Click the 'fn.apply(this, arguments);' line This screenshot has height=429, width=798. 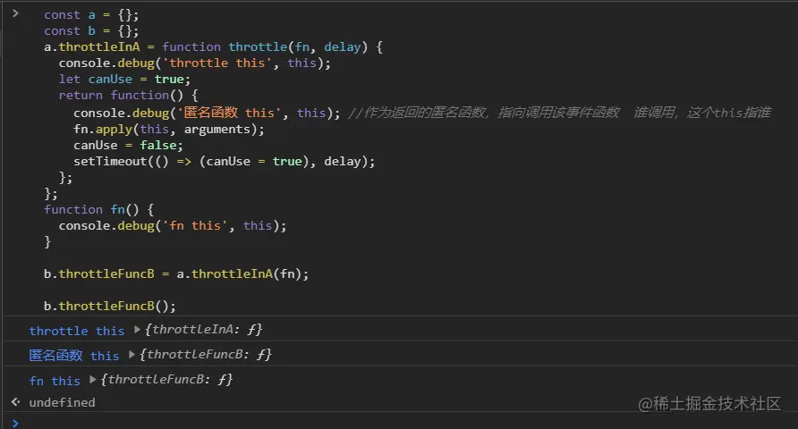pyautogui.click(x=169, y=130)
